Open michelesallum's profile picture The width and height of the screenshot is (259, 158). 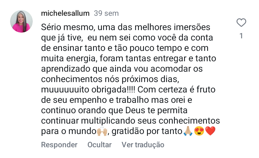[x=21, y=21]
